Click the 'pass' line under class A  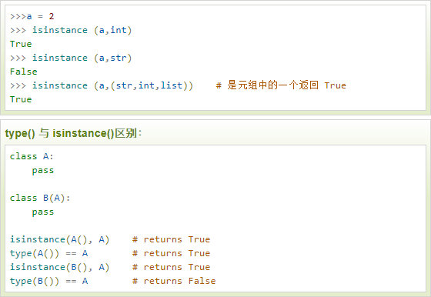43,171
